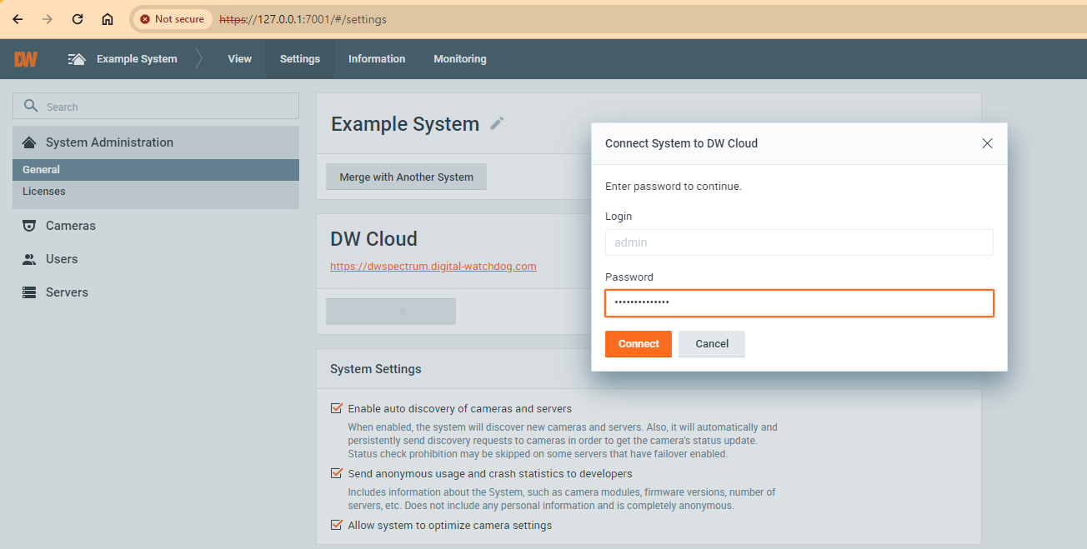Select Licenses under System Administration
Image resolution: width=1087 pixels, height=549 pixels.
click(x=44, y=192)
